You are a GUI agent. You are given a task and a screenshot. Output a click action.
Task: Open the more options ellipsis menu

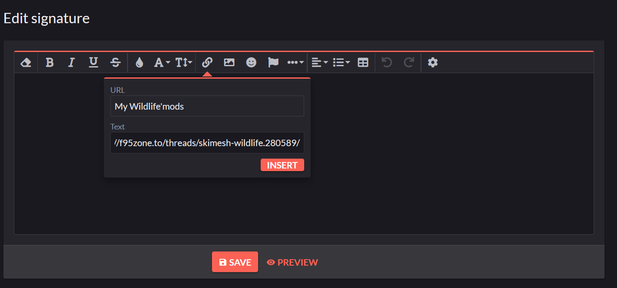[x=296, y=63]
